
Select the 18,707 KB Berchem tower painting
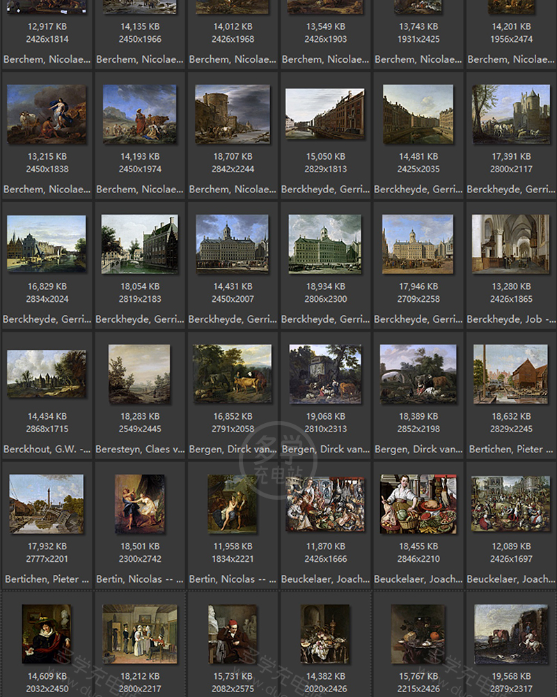click(x=232, y=114)
